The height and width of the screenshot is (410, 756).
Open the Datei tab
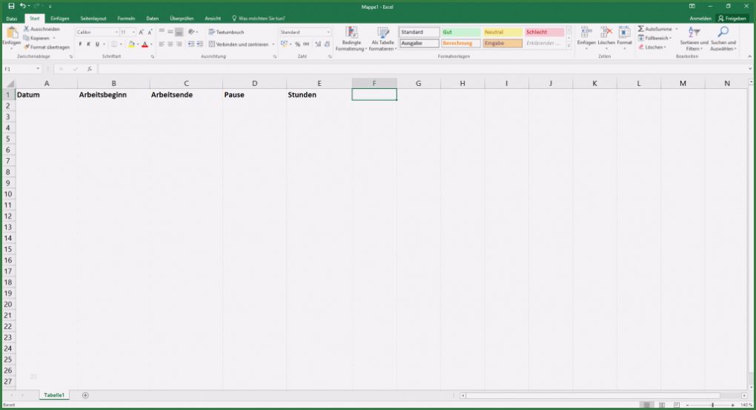(12, 19)
